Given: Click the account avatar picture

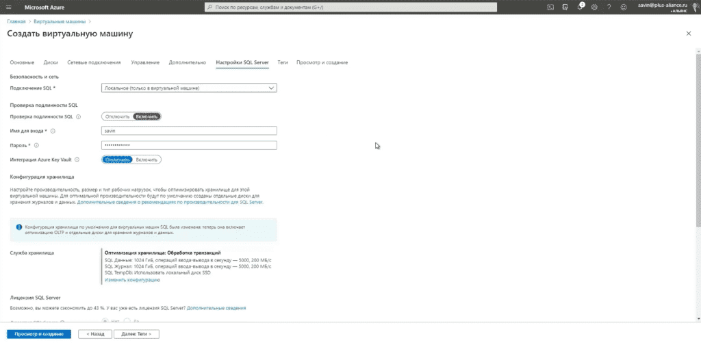Looking at the screenshot, I should pyautogui.click(x=696, y=7).
